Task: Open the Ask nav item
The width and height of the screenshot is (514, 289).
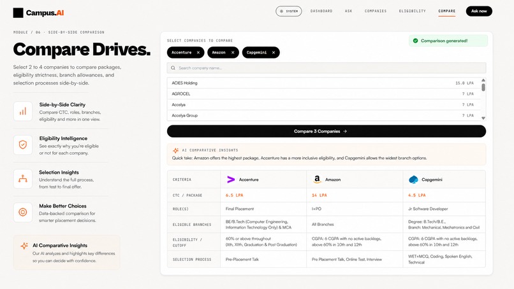Action: point(348,11)
